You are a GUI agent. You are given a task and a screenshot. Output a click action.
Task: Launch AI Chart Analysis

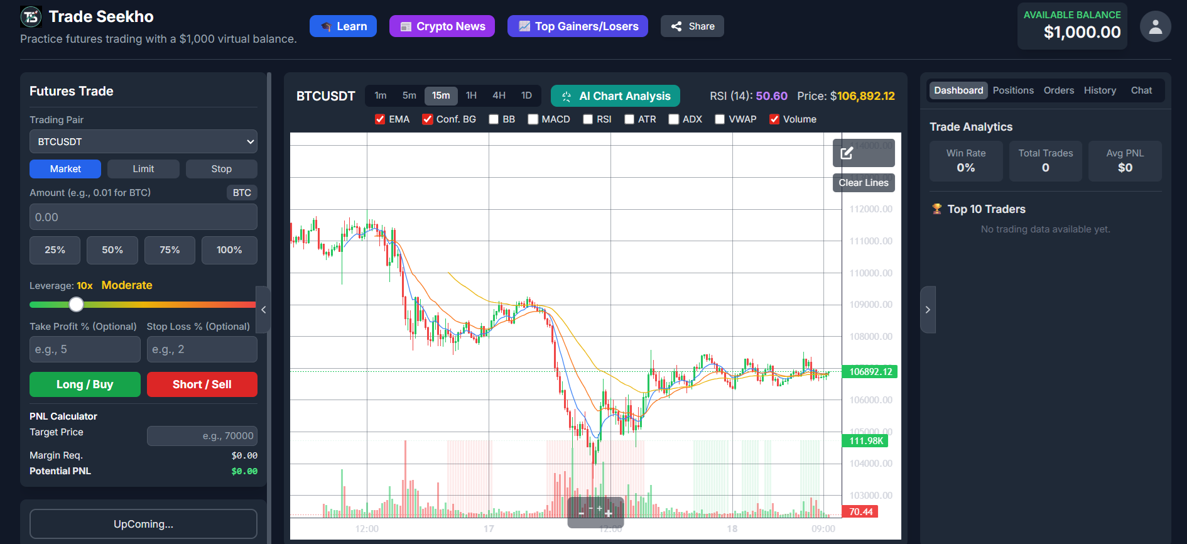(615, 96)
